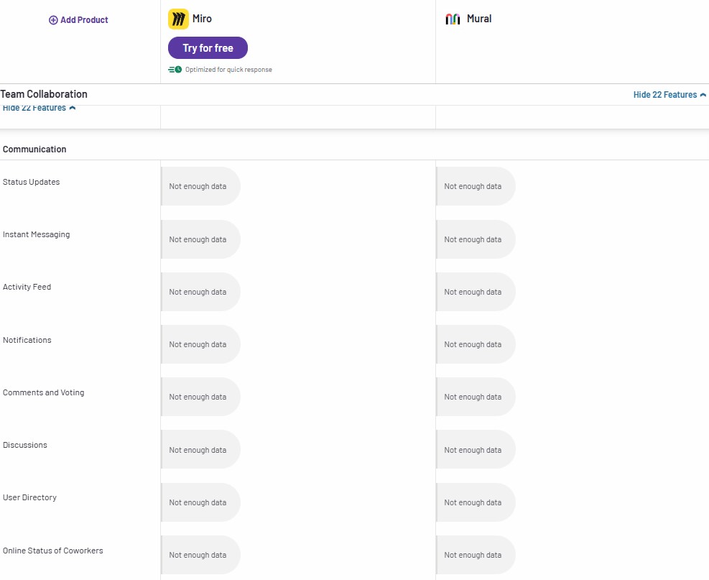Image resolution: width=709 pixels, height=580 pixels.
Task: Click the User Directory feature label
Action: coord(29,497)
